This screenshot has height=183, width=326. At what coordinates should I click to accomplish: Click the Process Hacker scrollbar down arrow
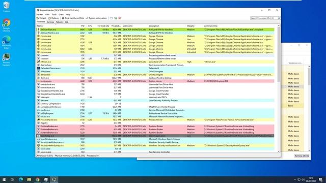[x=279, y=151]
